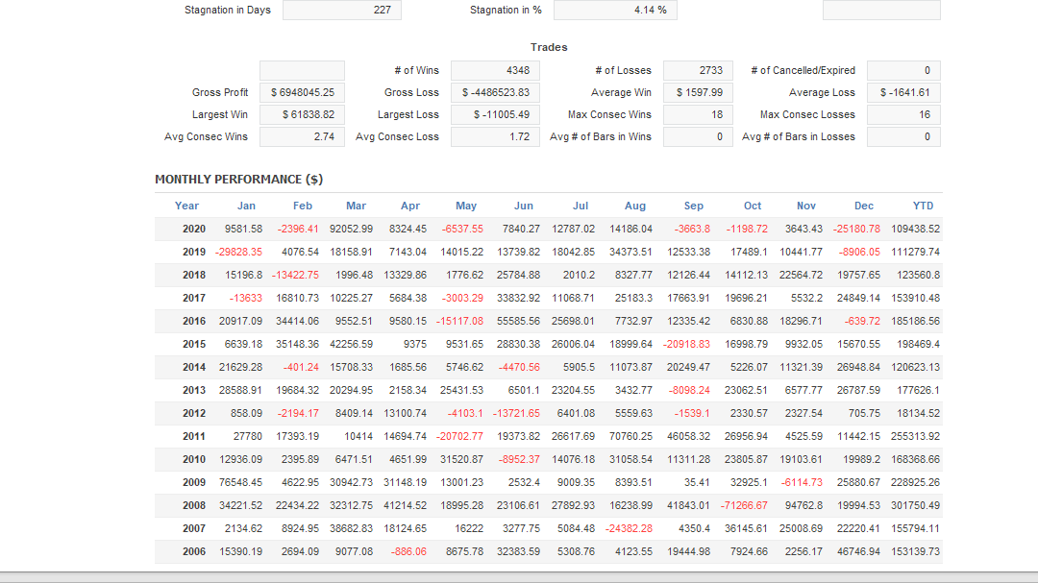1038x583 pixels.
Task: Select Max Consec Losses value 16
Action: click(x=903, y=114)
